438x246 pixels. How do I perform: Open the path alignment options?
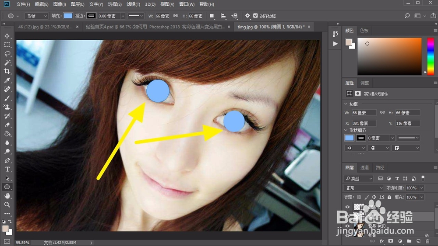click(223, 16)
